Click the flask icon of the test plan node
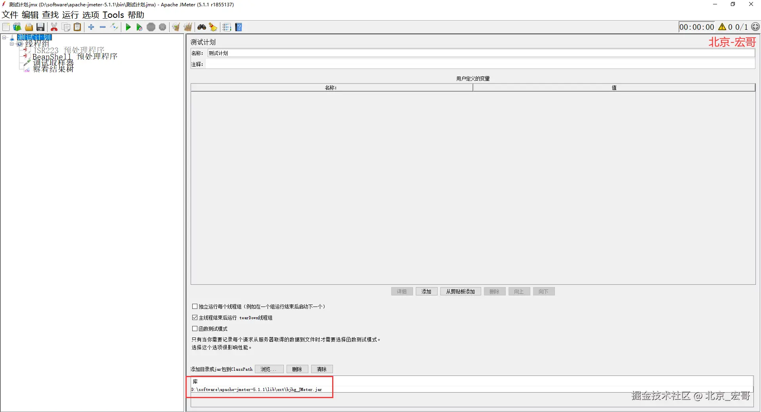 point(12,38)
